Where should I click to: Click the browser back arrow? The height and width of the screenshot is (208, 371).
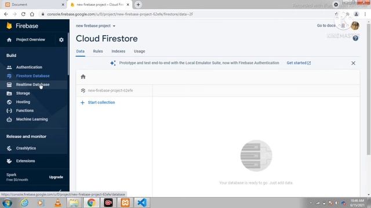point(6,14)
